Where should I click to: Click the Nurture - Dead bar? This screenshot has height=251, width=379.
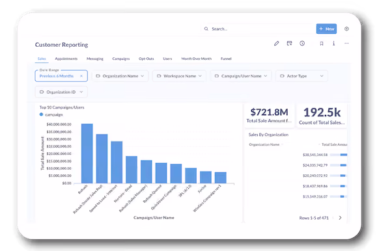[132, 170]
